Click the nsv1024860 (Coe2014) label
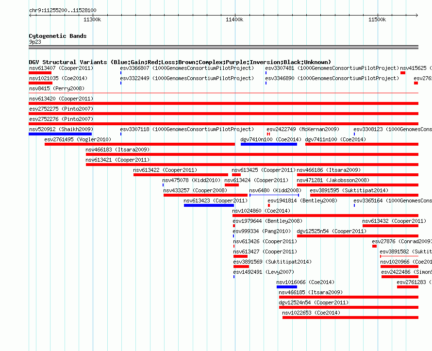 click(x=261, y=211)
